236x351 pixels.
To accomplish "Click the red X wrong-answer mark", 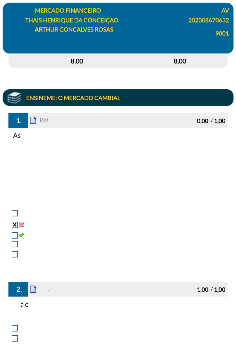I will click(21, 225).
